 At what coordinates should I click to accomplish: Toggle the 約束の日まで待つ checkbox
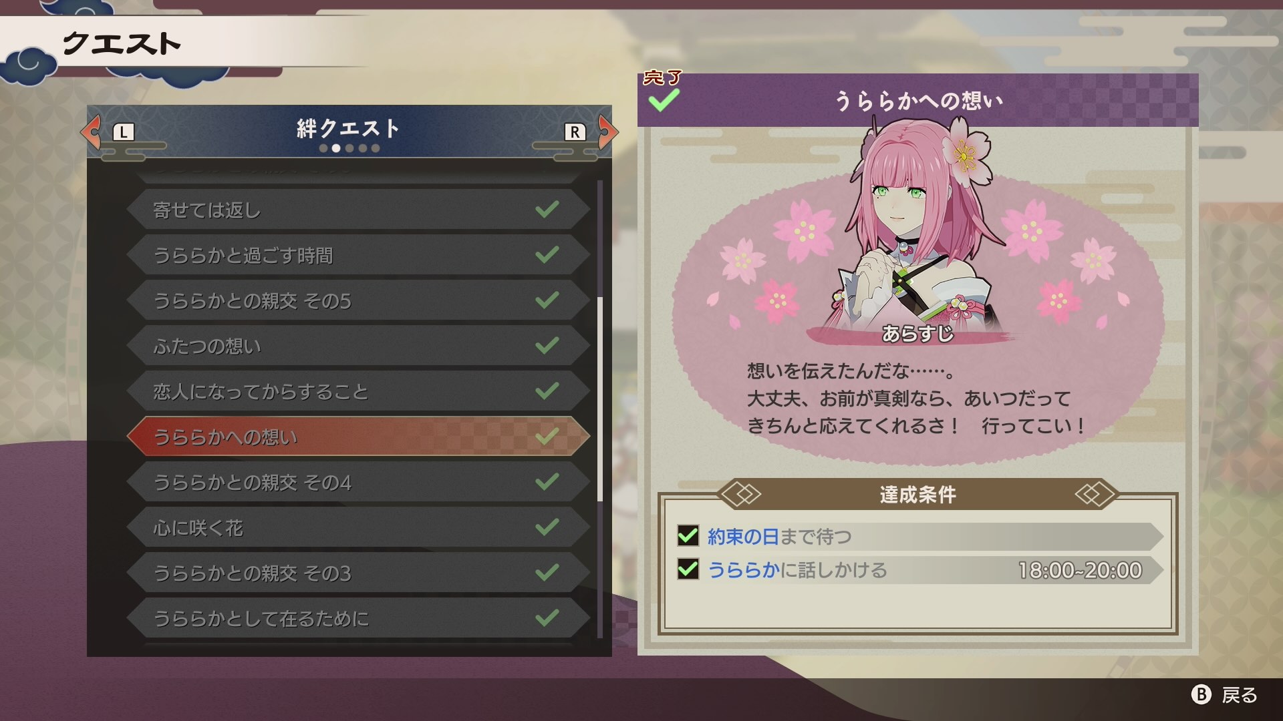[688, 535]
